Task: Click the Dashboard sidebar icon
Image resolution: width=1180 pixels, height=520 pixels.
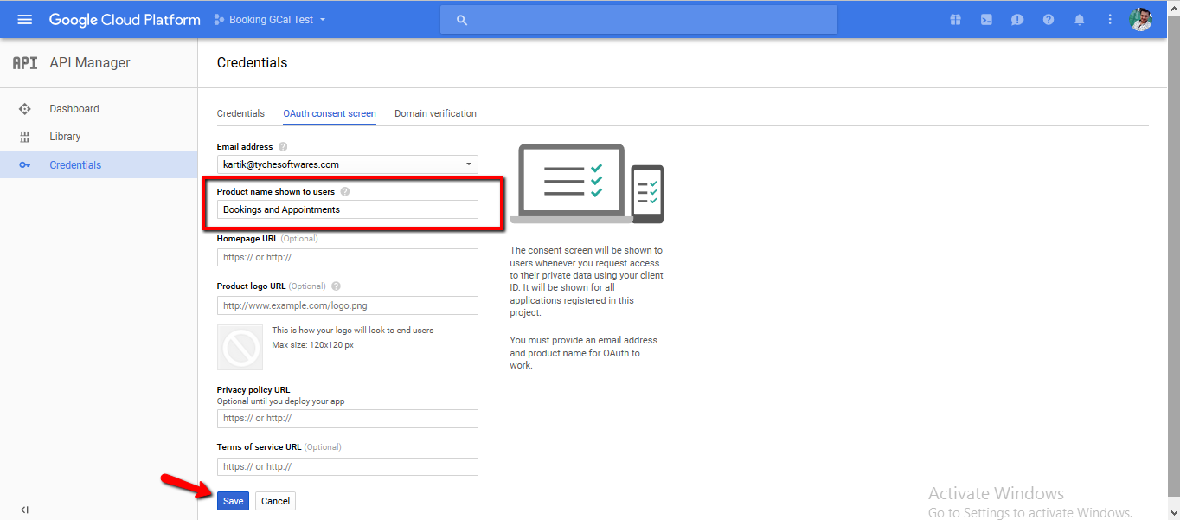Action: coord(25,109)
